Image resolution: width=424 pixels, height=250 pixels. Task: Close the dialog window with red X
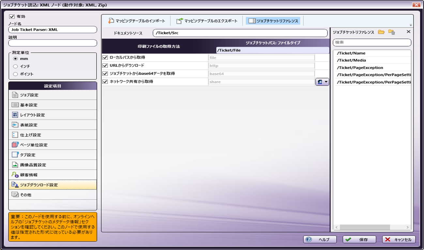(416, 5)
